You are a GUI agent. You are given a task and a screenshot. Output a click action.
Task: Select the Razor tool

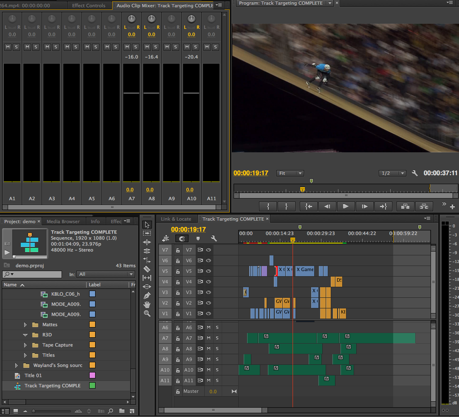147,269
